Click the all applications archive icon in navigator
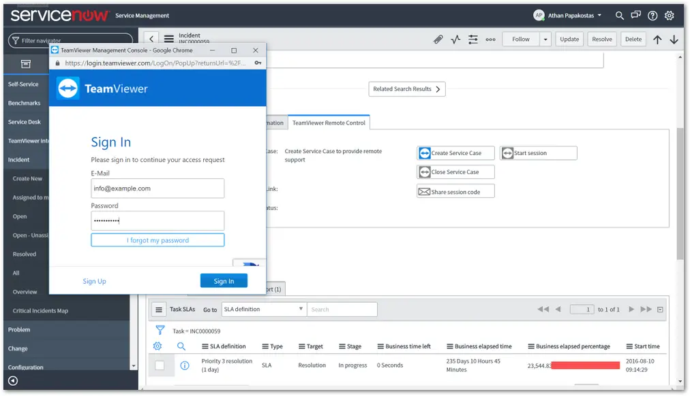 26,64
